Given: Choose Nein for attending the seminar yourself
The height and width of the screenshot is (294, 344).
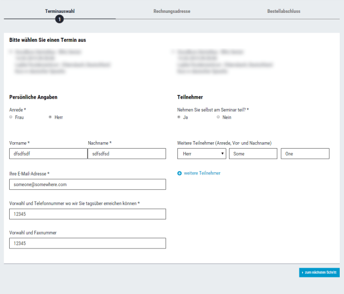Looking at the screenshot, I should click(x=218, y=117).
